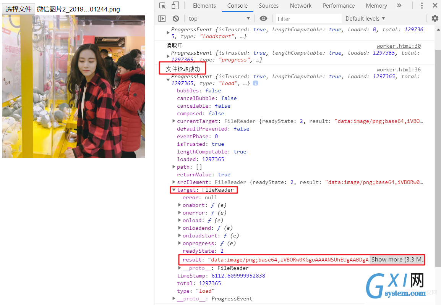Viewport: 441px width, 305px height.
Task: Expand the __proto__: FileReader entry
Action: pos(180,268)
